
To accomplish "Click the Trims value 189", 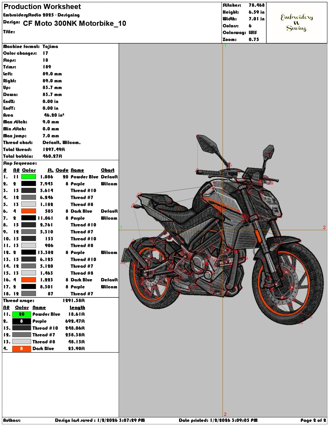I will point(47,67).
